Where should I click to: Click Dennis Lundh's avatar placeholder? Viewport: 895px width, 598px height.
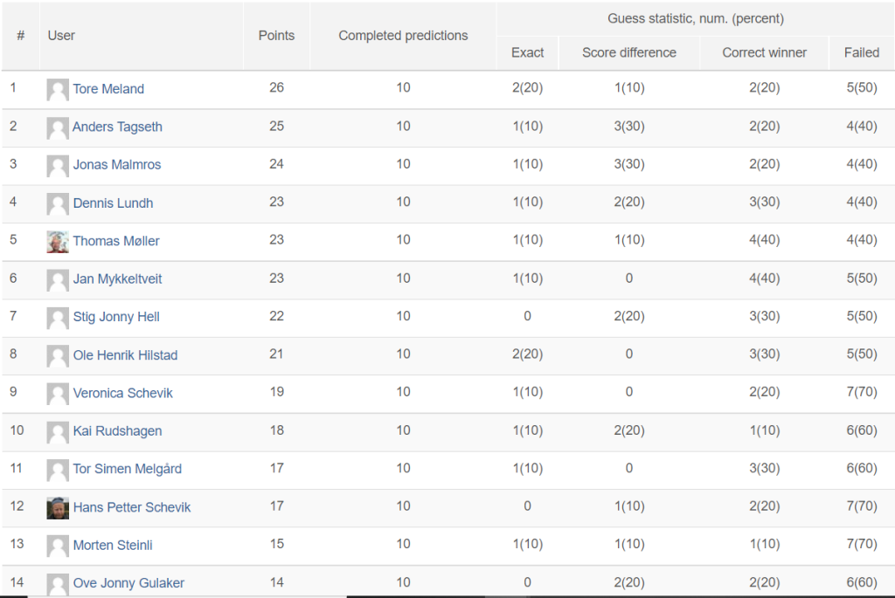pyautogui.click(x=58, y=203)
